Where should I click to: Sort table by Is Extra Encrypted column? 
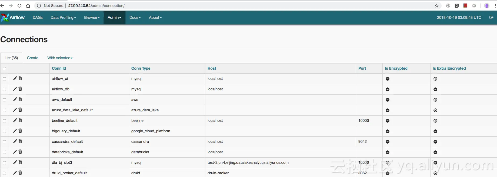(x=449, y=68)
